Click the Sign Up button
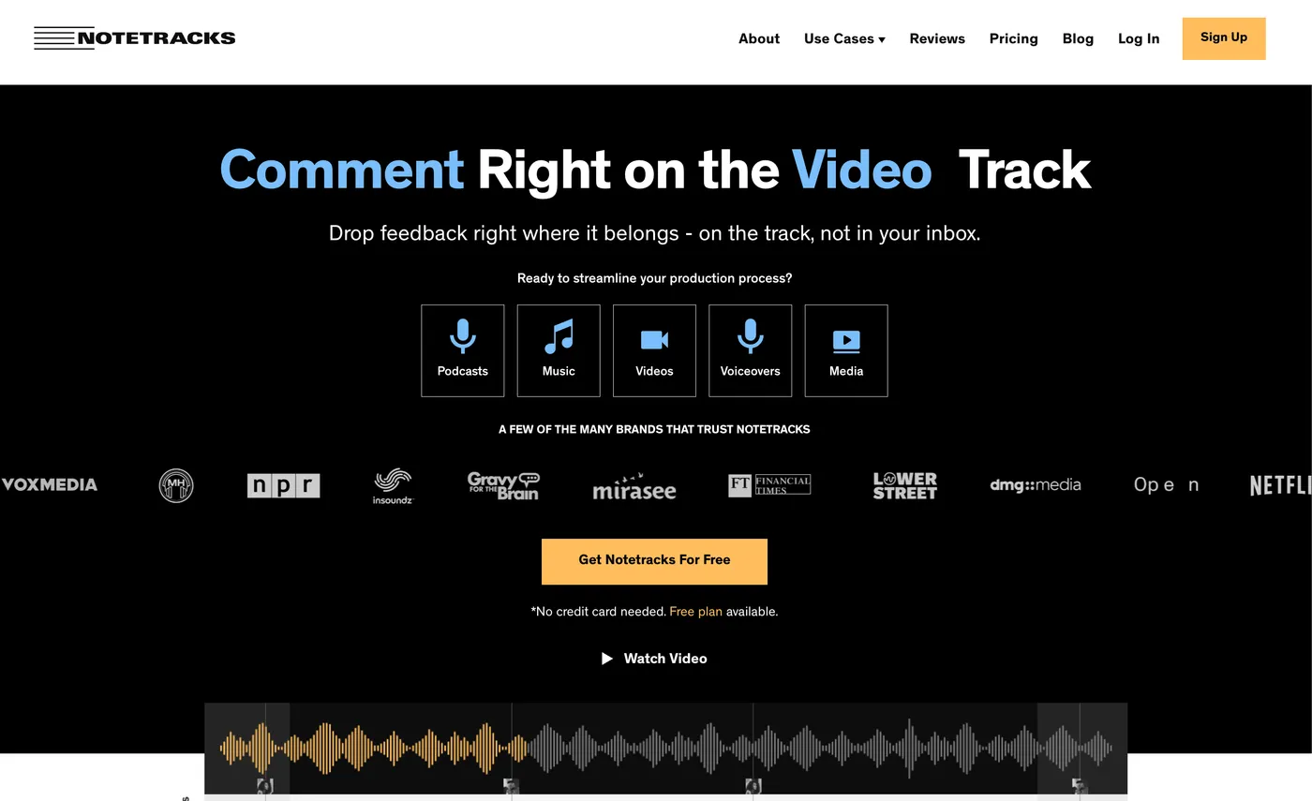 (1223, 37)
